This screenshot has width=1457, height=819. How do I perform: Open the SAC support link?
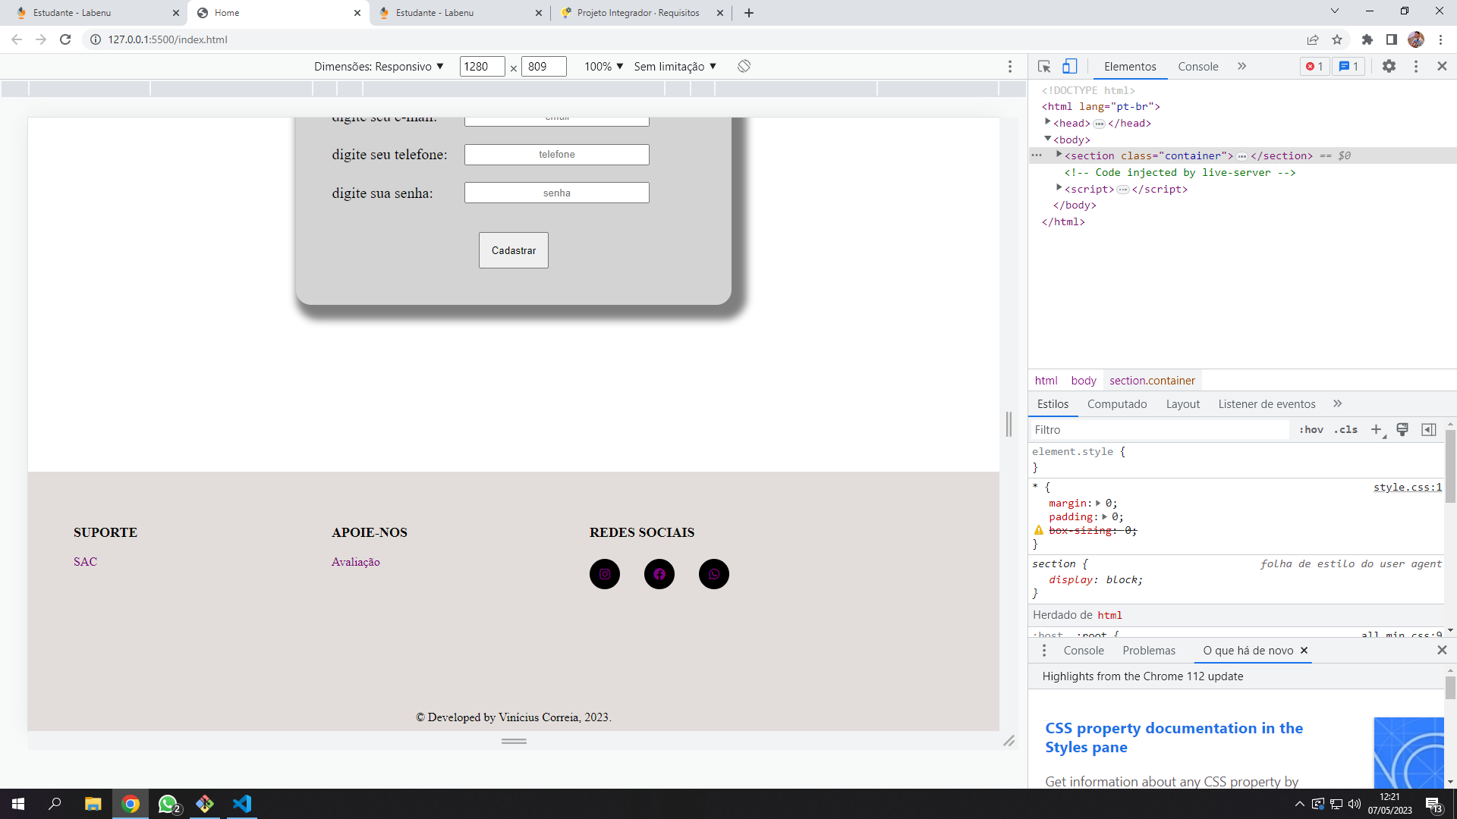[84, 561]
